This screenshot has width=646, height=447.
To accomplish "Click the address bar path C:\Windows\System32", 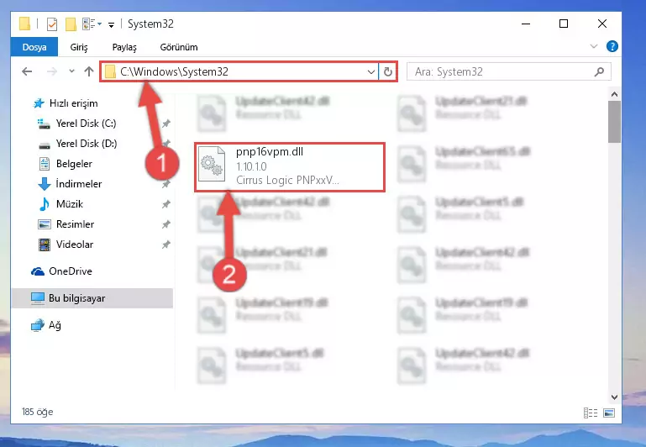I will pyautogui.click(x=174, y=71).
